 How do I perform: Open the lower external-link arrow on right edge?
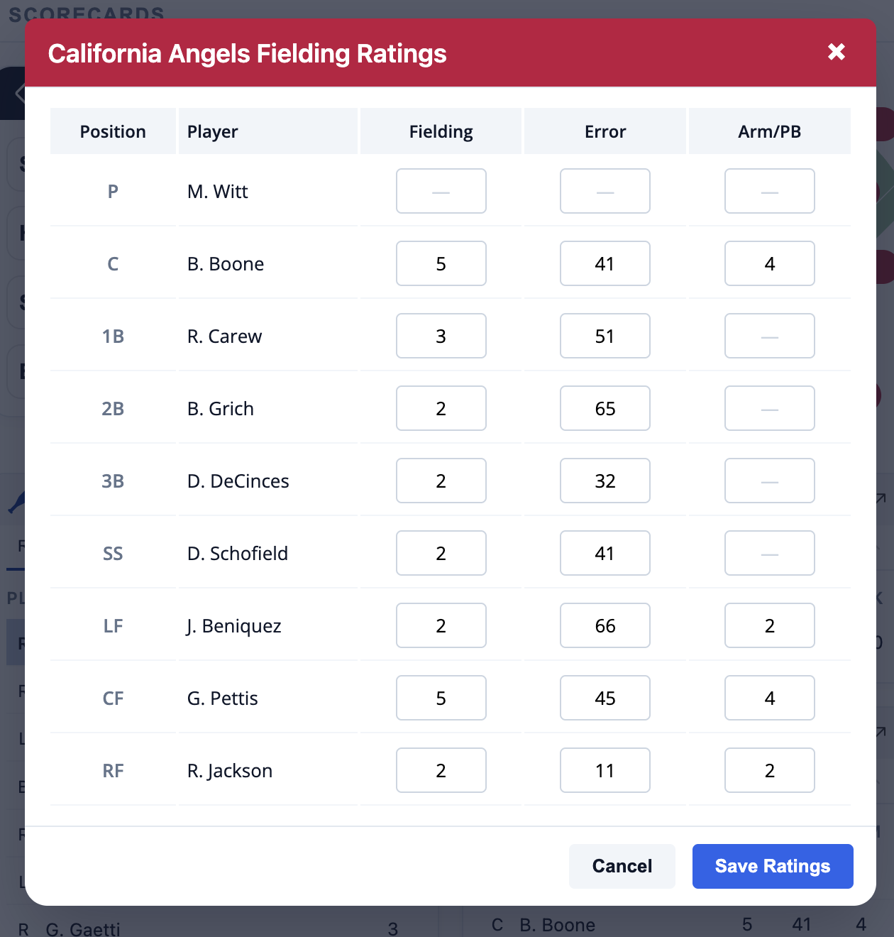[881, 731]
